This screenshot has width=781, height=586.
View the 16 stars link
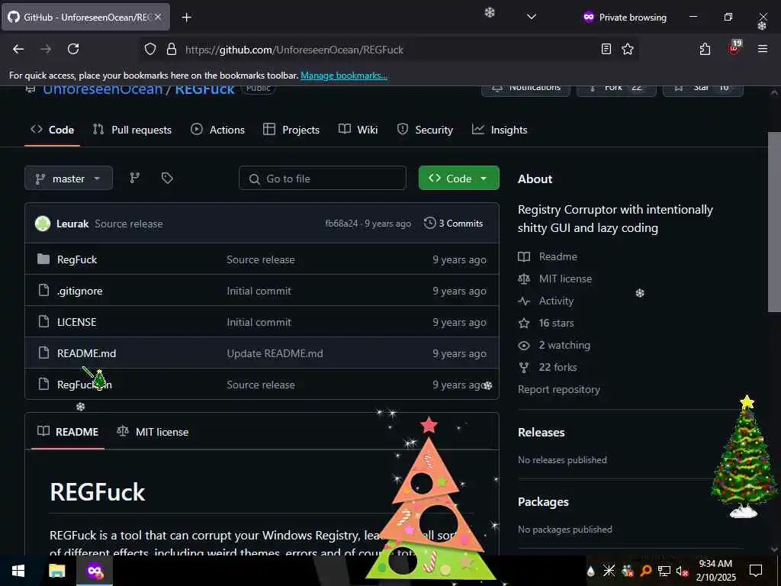pos(546,323)
